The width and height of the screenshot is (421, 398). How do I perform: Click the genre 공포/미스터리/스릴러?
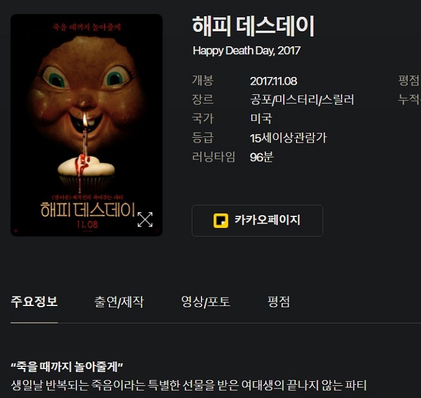[x=302, y=100]
